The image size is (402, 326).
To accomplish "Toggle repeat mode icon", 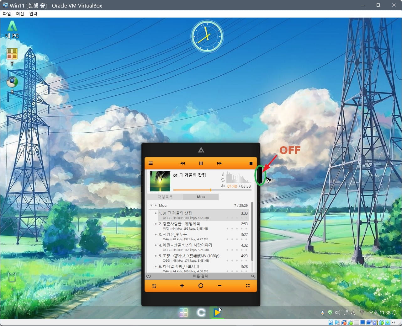I will click(223, 180).
